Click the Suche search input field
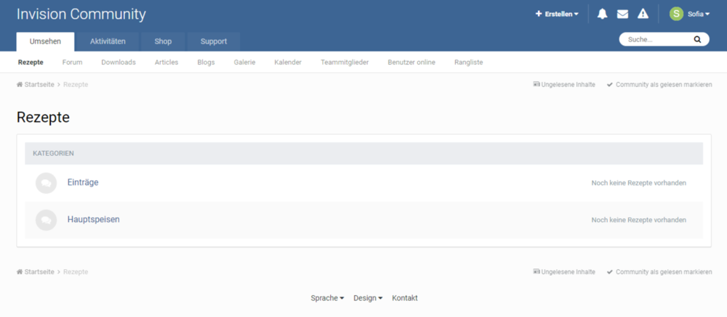This screenshot has height=317, width=727. point(654,40)
